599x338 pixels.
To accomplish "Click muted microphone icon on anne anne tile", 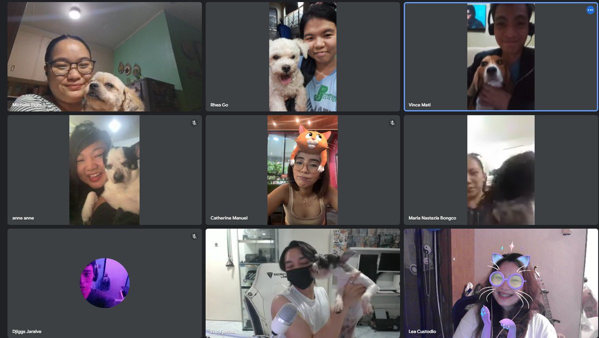I will [194, 123].
